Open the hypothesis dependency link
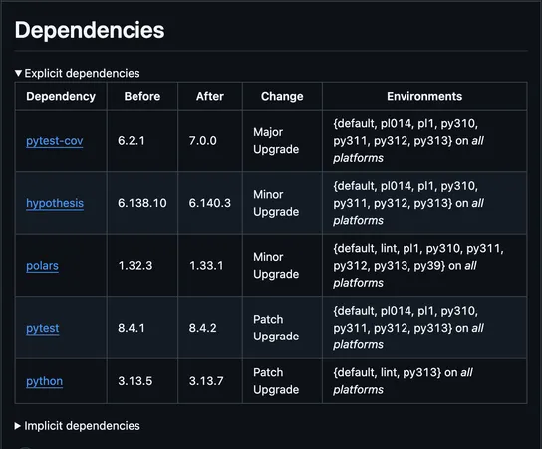The width and height of the screenshot is (542, 449). (55, 203)
